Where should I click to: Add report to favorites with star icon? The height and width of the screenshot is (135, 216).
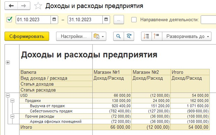click(38, 6)
